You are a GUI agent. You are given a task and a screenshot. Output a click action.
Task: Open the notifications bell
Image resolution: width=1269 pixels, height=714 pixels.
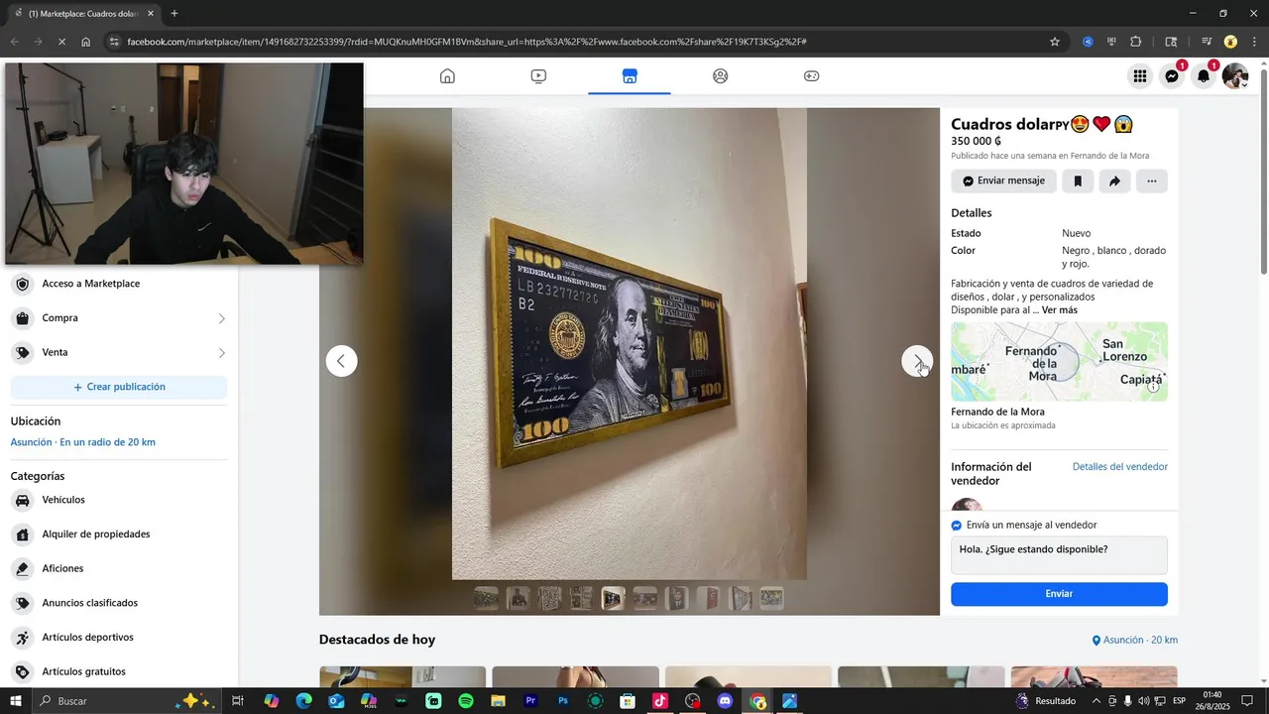coord(1204,76)
